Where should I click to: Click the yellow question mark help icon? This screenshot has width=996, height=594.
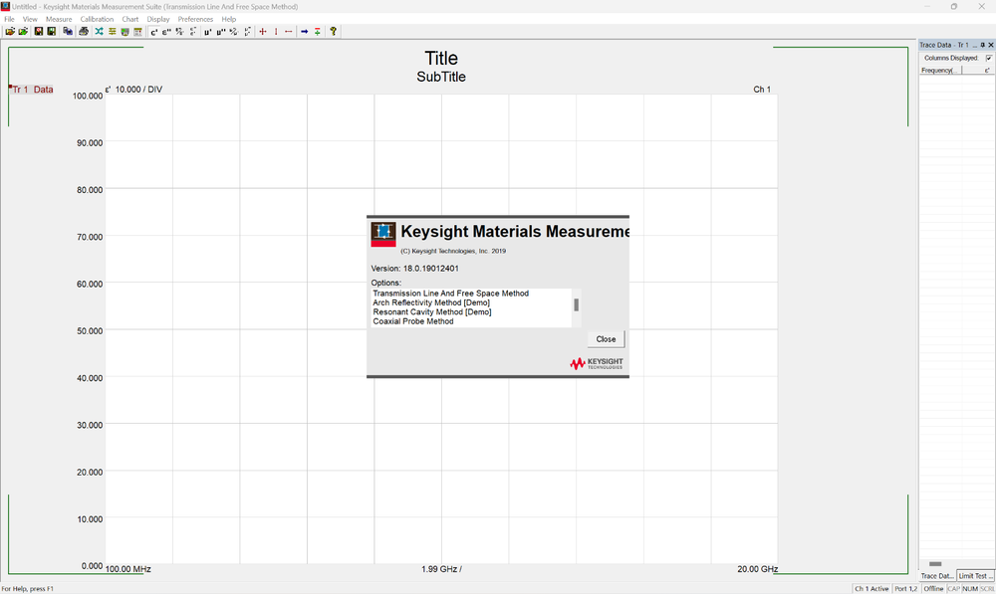coord(333,32)
